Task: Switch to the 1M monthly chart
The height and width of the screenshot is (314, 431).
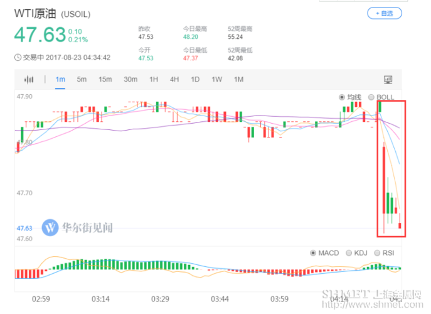Action: (238, 80)
